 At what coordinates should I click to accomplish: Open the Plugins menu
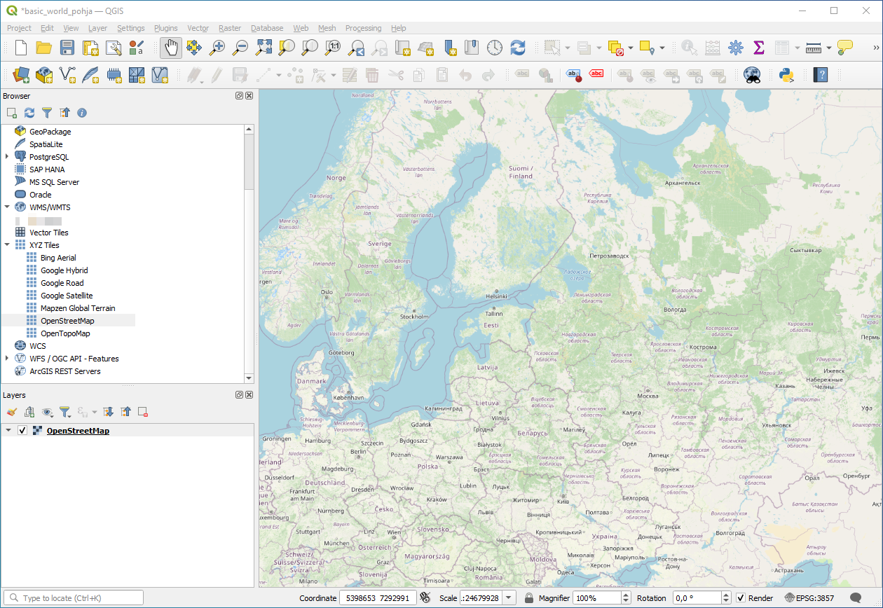(x=165, y=28)
